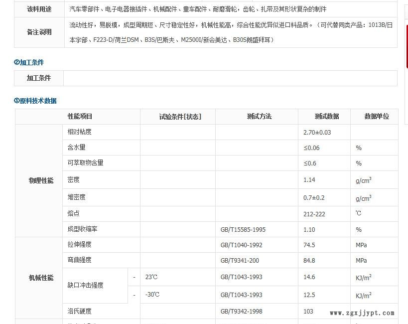Select the 测试数据 column header
This screenshot has height=324, width=408.
pos(326,117)
